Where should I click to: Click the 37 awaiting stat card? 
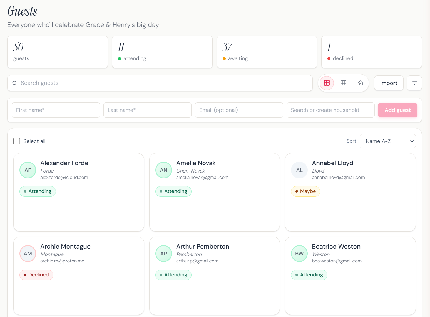click(x=267, y=52)
